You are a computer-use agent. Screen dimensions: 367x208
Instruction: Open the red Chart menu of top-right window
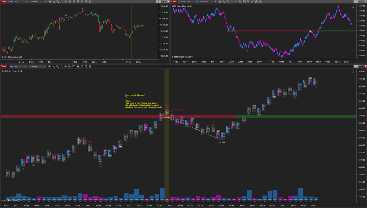pyautogui.click(x=173, y=2)
